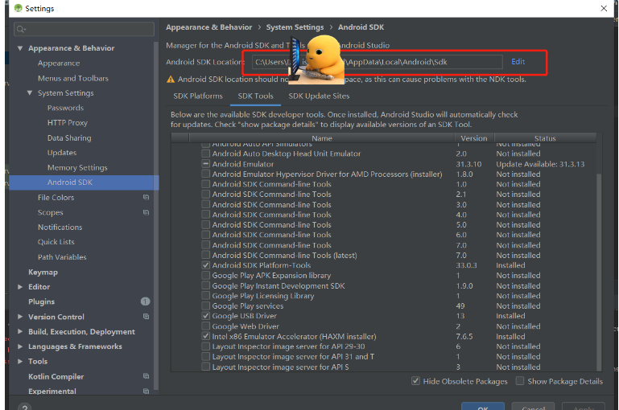
Task: Enable Show Package Details
Action: pyautogui.click(x=520, y=381)
